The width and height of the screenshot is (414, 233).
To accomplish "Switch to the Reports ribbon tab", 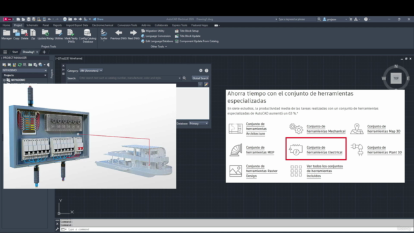I will tap(58, 25).
